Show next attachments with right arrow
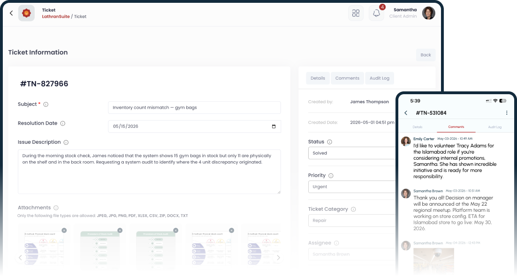Viewport: 517px width, 276px height. (x=278, y=258)
